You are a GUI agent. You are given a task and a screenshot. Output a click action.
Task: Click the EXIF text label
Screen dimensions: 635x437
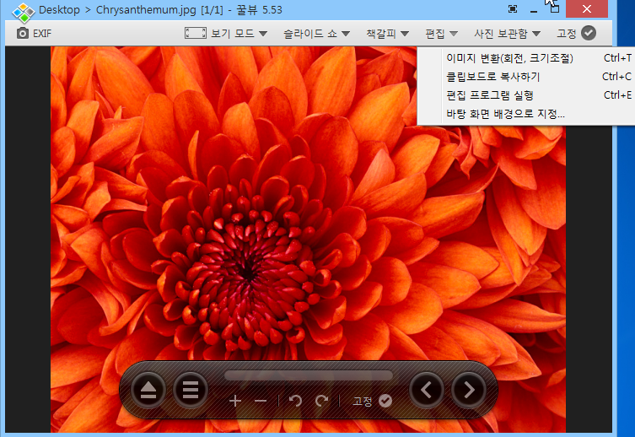click(x=42, y=34)
